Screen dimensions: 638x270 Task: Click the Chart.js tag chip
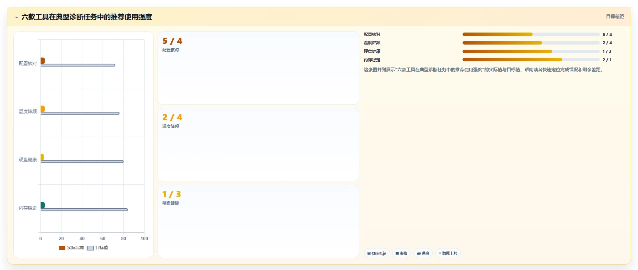376,253
